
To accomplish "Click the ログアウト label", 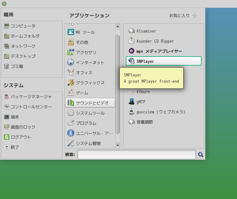I will [x=21, y=137].
